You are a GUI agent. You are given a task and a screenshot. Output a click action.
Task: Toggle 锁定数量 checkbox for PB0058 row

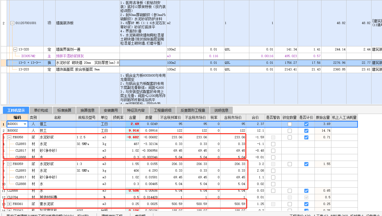pyautogui.click(x=289, y=137)
